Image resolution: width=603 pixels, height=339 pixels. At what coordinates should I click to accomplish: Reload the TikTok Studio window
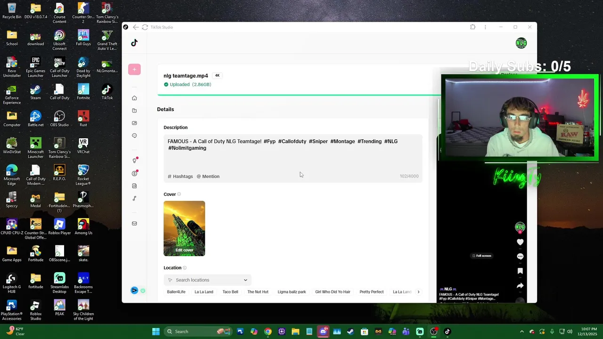145,27
